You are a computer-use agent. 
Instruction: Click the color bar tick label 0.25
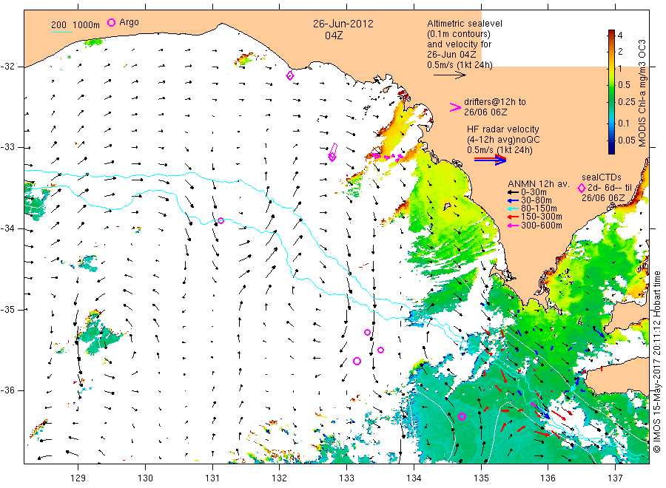click(627, 102)
